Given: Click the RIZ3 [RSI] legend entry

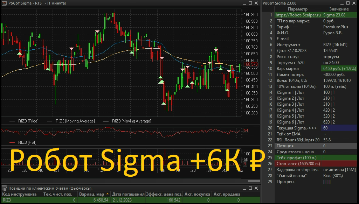Looking at the screenshot, I should [x=23, y=142].
